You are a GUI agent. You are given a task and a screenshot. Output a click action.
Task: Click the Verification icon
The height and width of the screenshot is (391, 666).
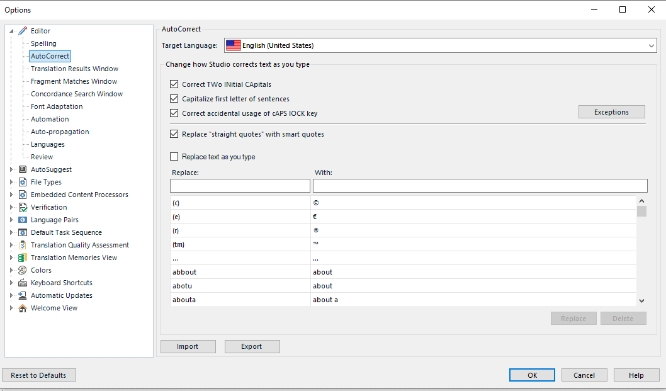tap(23, 207)
